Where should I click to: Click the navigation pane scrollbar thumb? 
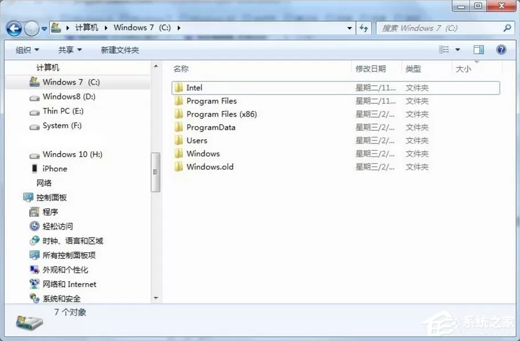click(155, 172)
